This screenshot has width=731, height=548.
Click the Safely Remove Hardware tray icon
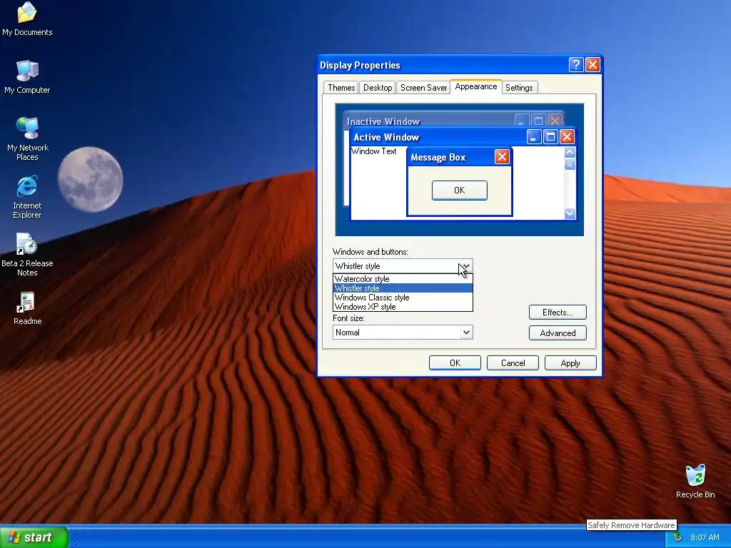click(x=678, y=537)
